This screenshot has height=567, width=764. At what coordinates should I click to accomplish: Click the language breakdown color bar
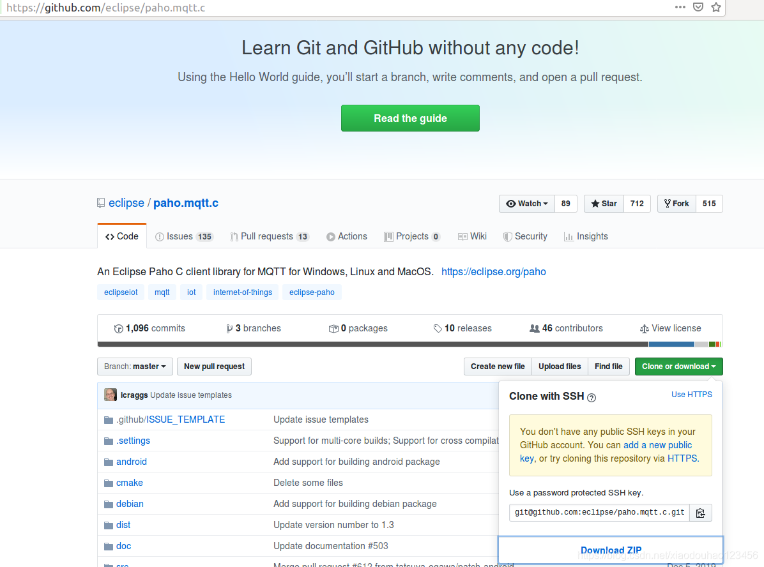tap(409, 344)
